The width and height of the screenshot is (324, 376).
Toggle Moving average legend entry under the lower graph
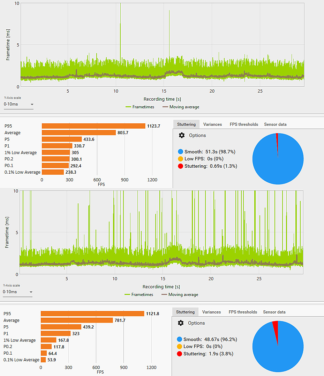tap(180, 295)
